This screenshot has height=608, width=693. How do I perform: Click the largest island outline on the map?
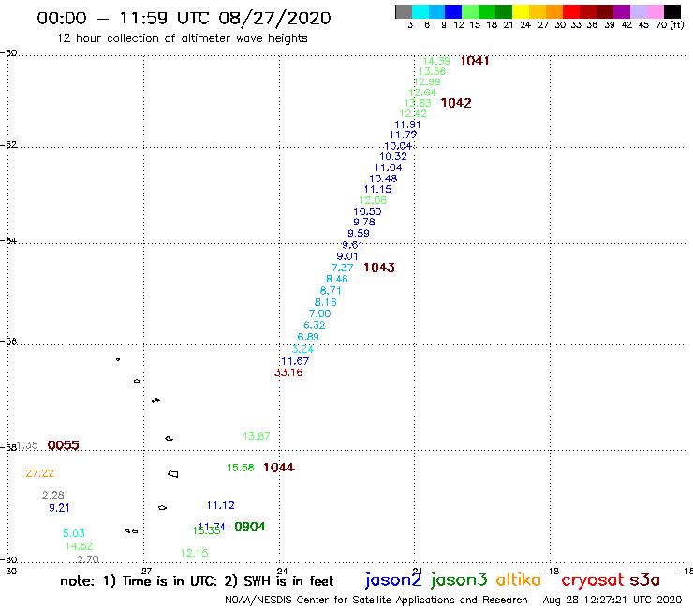(173, 474)
